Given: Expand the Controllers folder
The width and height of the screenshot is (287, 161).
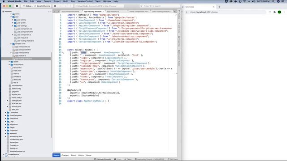Looking at the screenshot, I should 5,113.
